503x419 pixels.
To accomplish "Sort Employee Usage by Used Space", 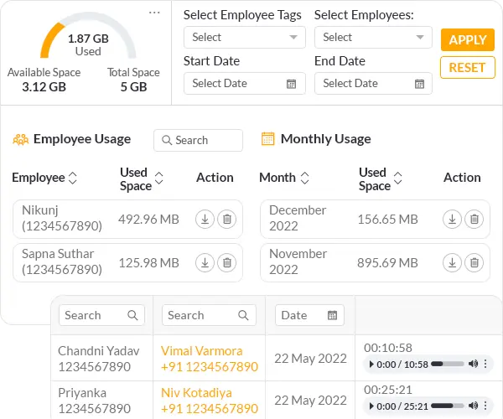I will (159, 178).
